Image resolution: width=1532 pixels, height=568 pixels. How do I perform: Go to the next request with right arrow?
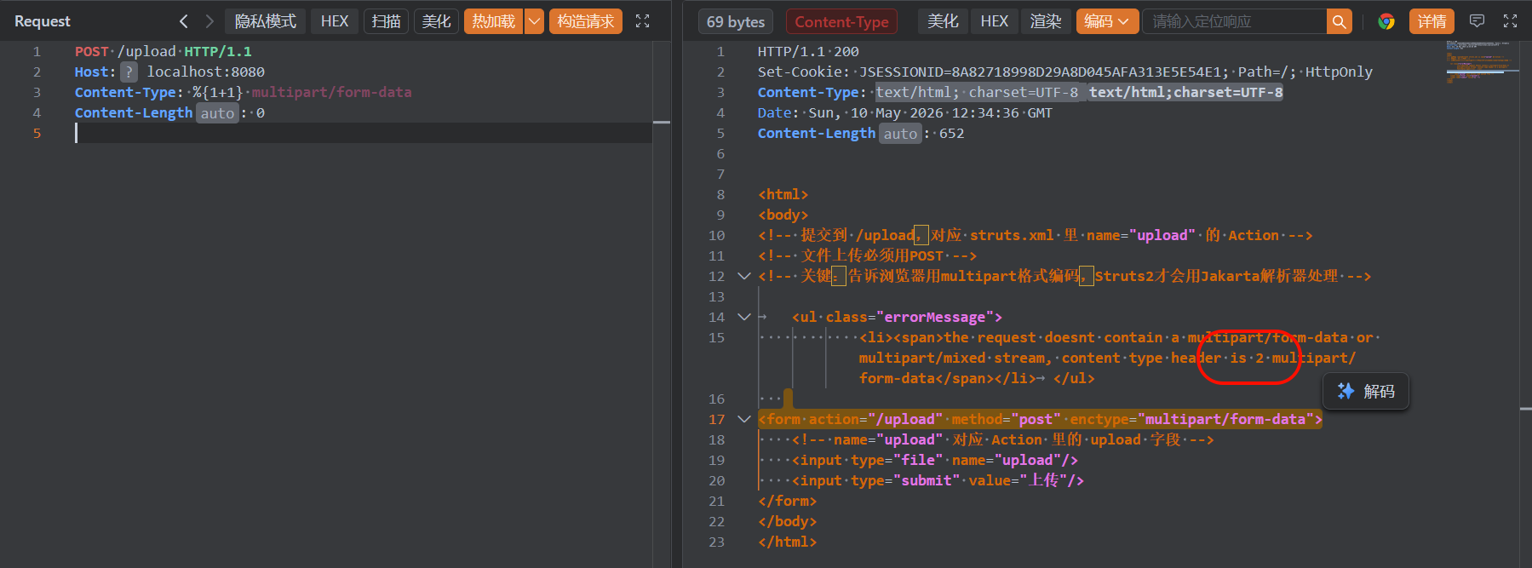(x=209, y=21)
